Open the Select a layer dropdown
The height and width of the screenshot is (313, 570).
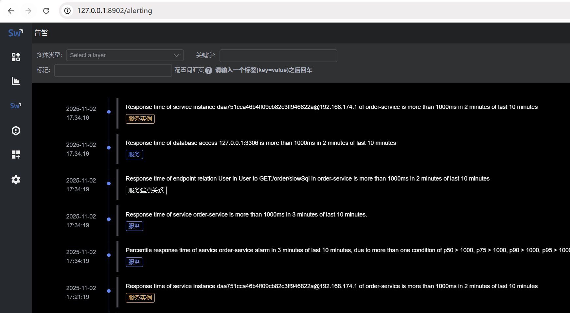coord(125,55)
